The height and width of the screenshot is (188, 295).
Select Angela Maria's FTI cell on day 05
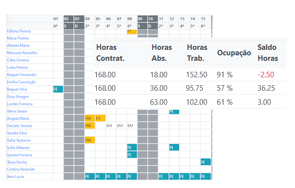pos(100,118)
